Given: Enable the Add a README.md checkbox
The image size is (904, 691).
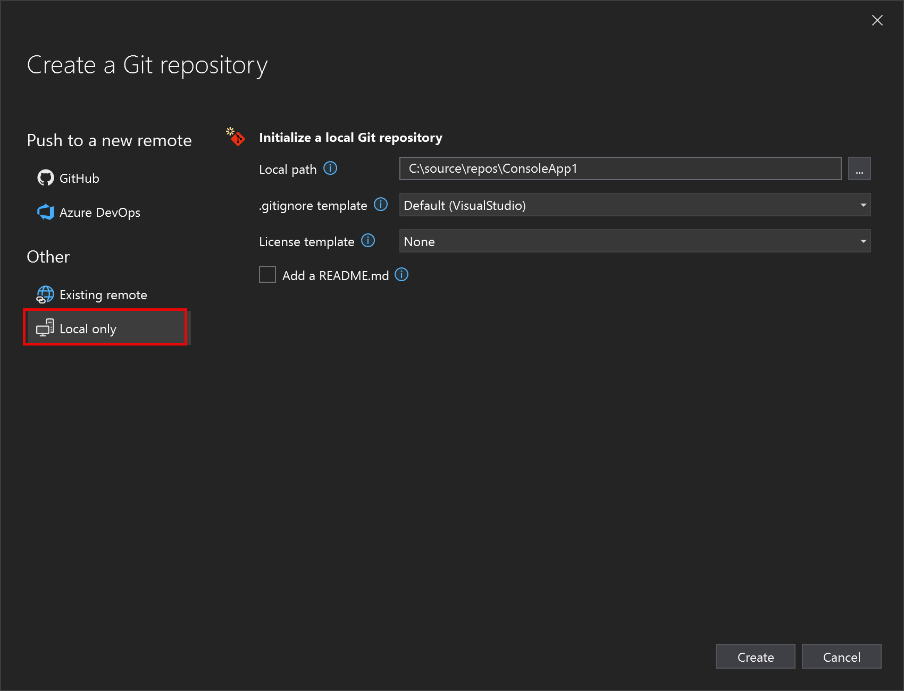Looking at the screenshot, I should click(x=267, y=274).
